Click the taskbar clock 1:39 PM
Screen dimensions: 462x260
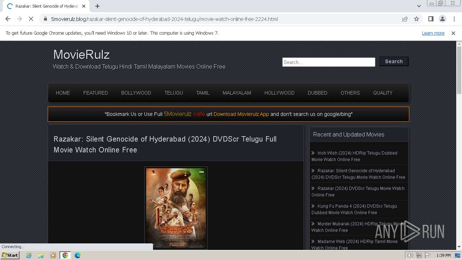click(444, 255)
